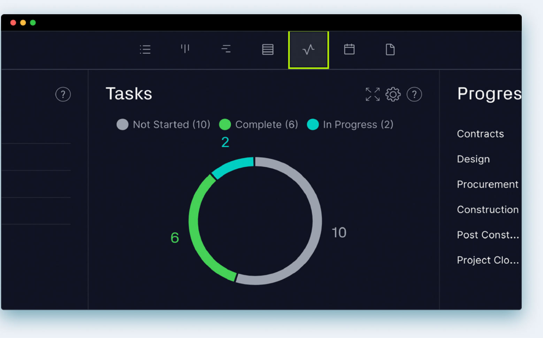Select Contracts in the Progress panel
Screen dimensions: 543x338
tap(480, 134)
